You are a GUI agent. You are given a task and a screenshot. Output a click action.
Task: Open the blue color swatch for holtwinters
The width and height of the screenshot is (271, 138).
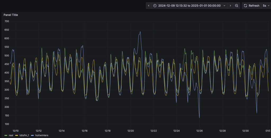(x=33, y=135)
